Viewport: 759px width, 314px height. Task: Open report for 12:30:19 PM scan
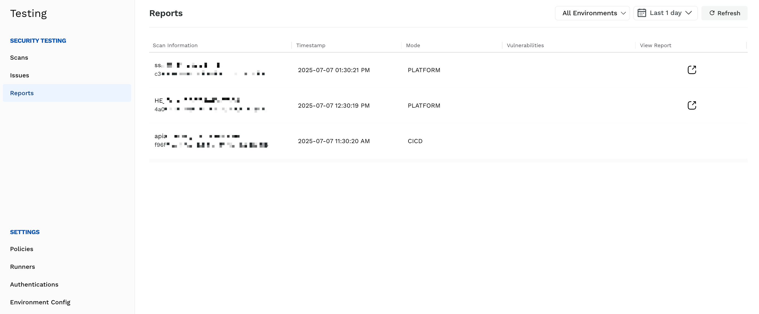pyautogui.click(x=691, y=105)
